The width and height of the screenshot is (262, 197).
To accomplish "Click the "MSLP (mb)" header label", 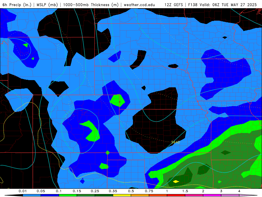I will (47, 5).
